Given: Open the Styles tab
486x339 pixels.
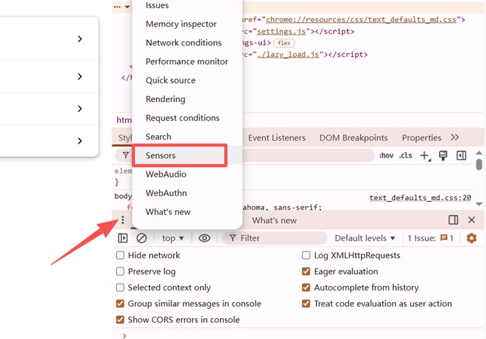Looking at the screenshot, I should point(125,138).
